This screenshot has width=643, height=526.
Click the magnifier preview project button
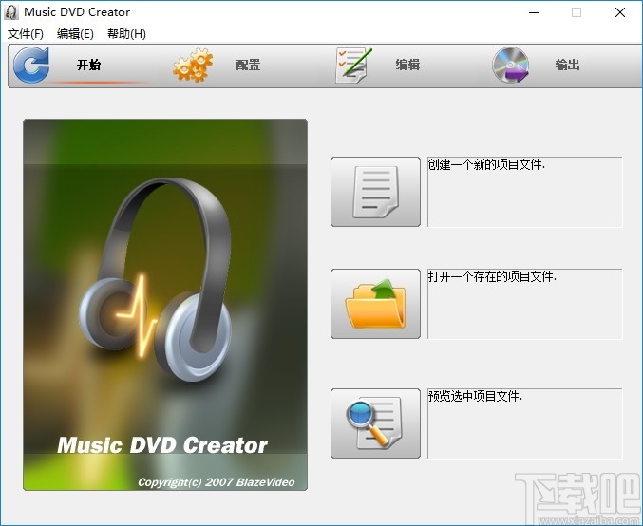click(375, 423)
